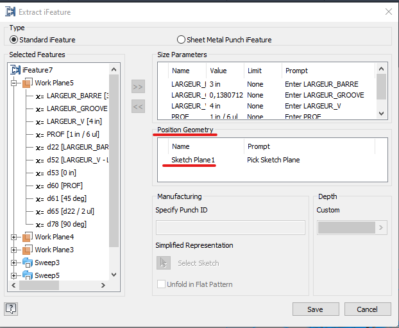Click the Sweep3 feature icon
The image size is (399, 328).
pos(26,263)
